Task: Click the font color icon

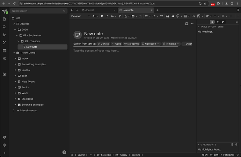Action: click(126, 16)
